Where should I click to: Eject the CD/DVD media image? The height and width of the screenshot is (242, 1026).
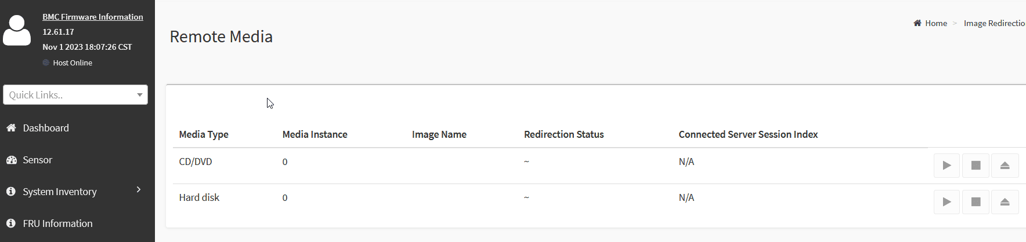(1005, 166)
